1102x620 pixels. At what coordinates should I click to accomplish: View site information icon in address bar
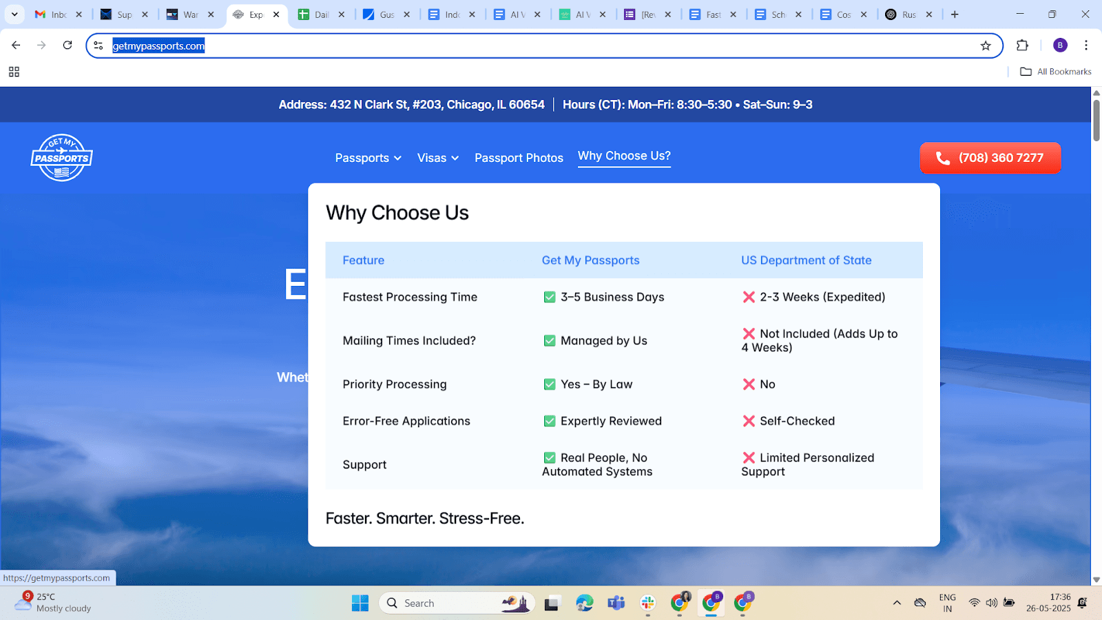click(x=98, y=45)
